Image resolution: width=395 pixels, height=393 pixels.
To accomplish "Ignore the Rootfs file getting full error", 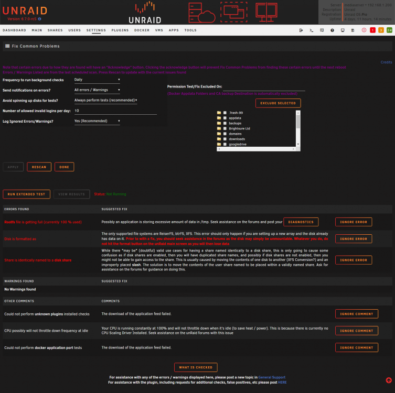I will pyautogui.click(x=354, y=222).
